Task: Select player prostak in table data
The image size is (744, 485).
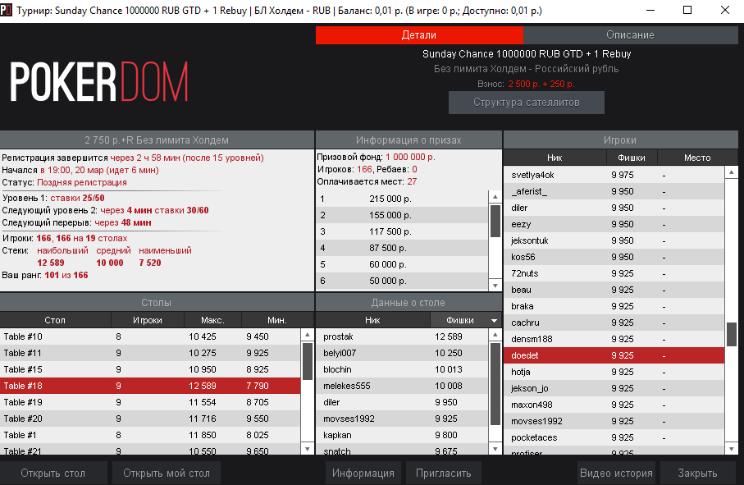Action: point(402,336)
